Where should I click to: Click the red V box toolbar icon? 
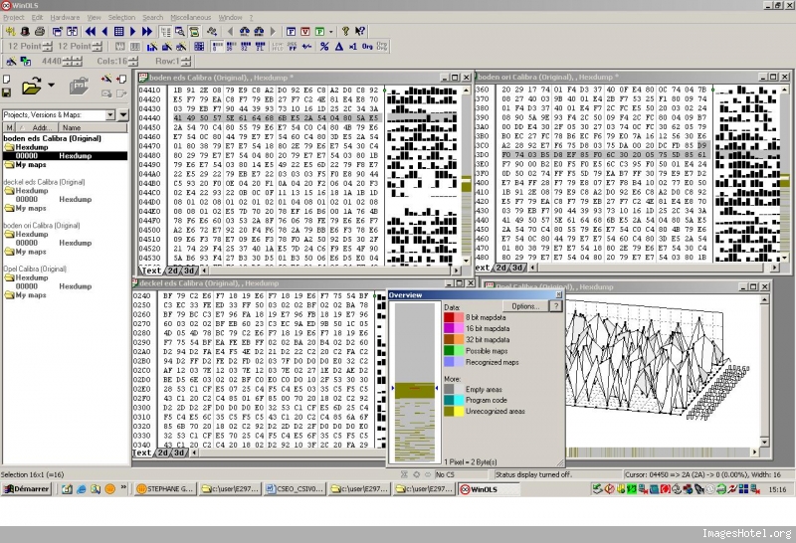[x=305, y=32]
